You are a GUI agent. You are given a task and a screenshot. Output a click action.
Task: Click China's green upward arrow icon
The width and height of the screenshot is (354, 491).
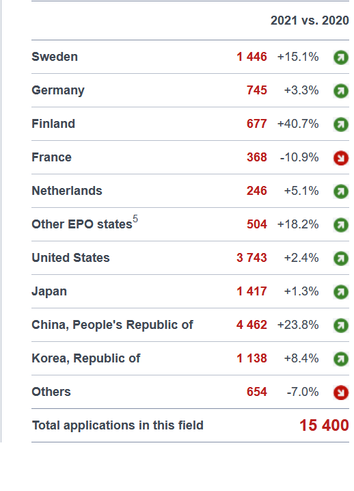[x=341, y=326]
